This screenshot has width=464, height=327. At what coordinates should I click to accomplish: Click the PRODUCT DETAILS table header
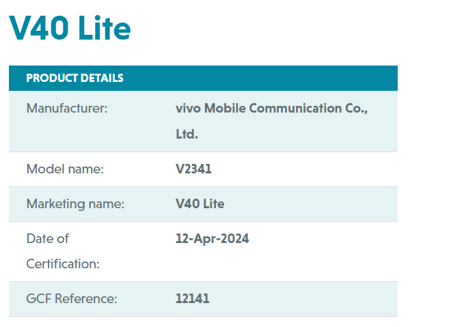coord(203,78)
